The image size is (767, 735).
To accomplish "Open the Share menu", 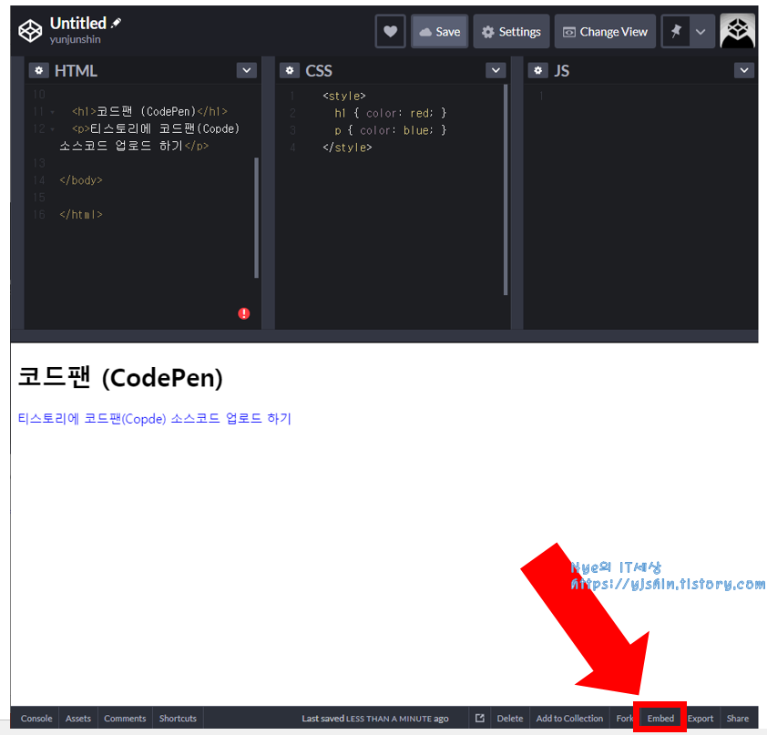I will click(x=737, y=718).
